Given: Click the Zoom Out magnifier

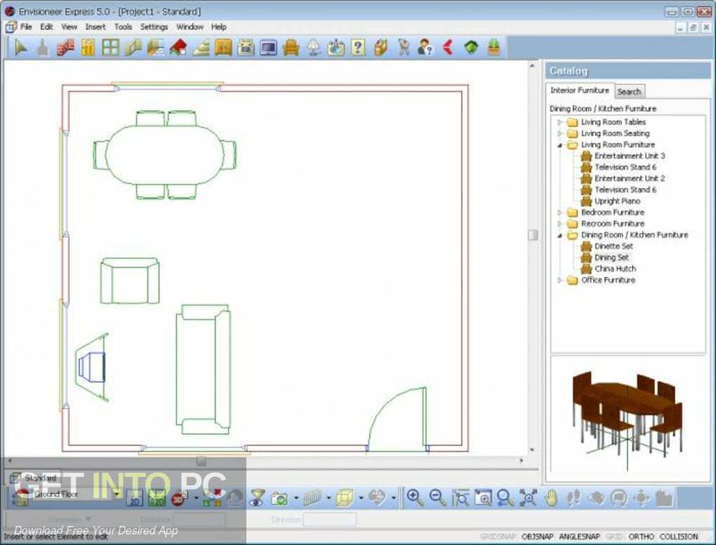Looking at the screenshot, I should tap(437, 498).
